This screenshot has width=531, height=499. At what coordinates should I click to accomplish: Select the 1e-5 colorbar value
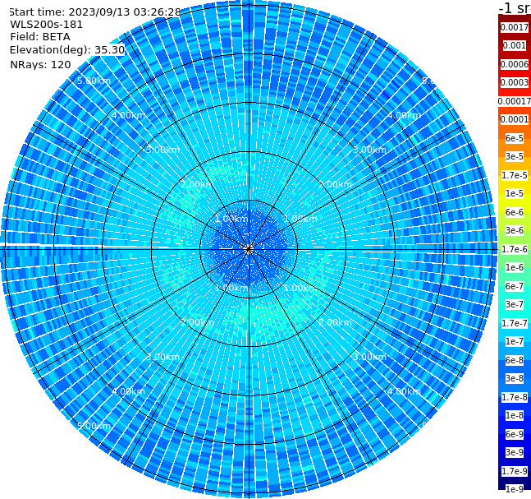pos(515,193)
